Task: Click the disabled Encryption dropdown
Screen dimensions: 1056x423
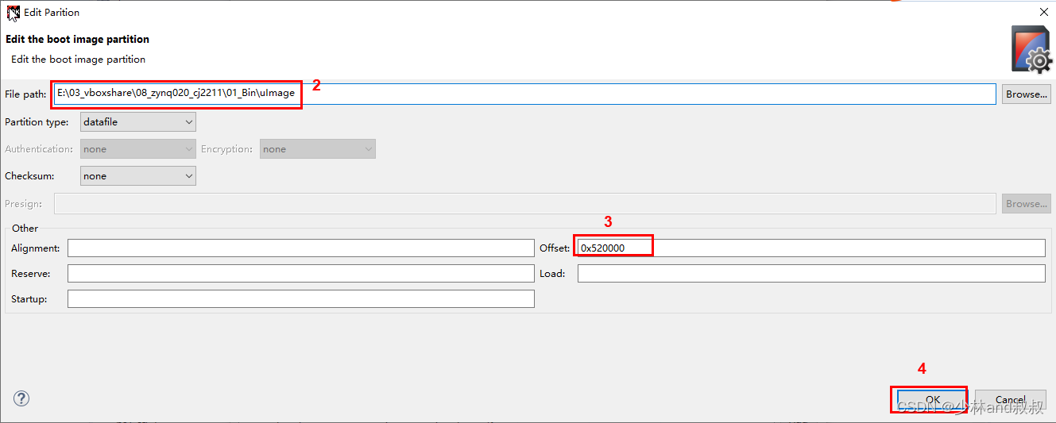Action: click(x=318, y=149)
